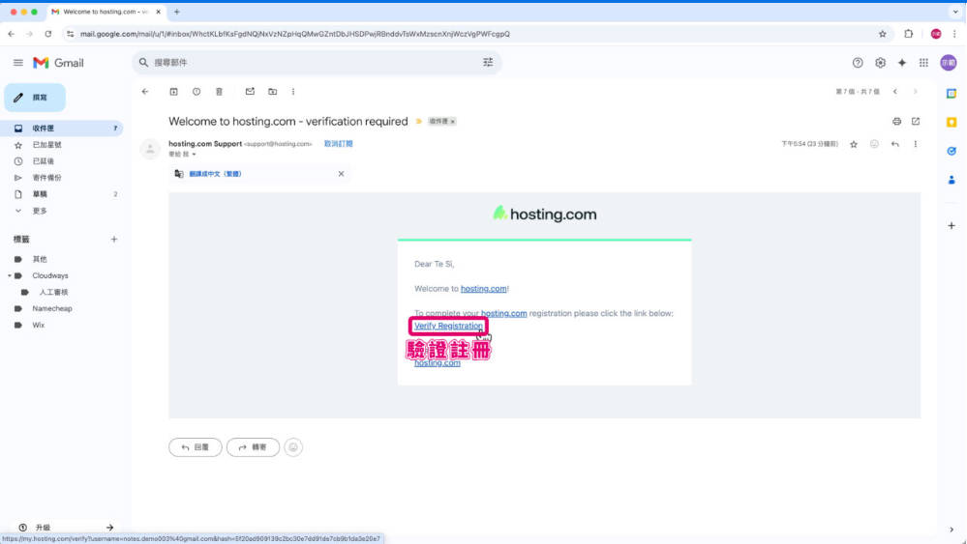Open the Gmail main menu hamburger icon
This screenshot has width=967, height=544.
coord(17,63)
